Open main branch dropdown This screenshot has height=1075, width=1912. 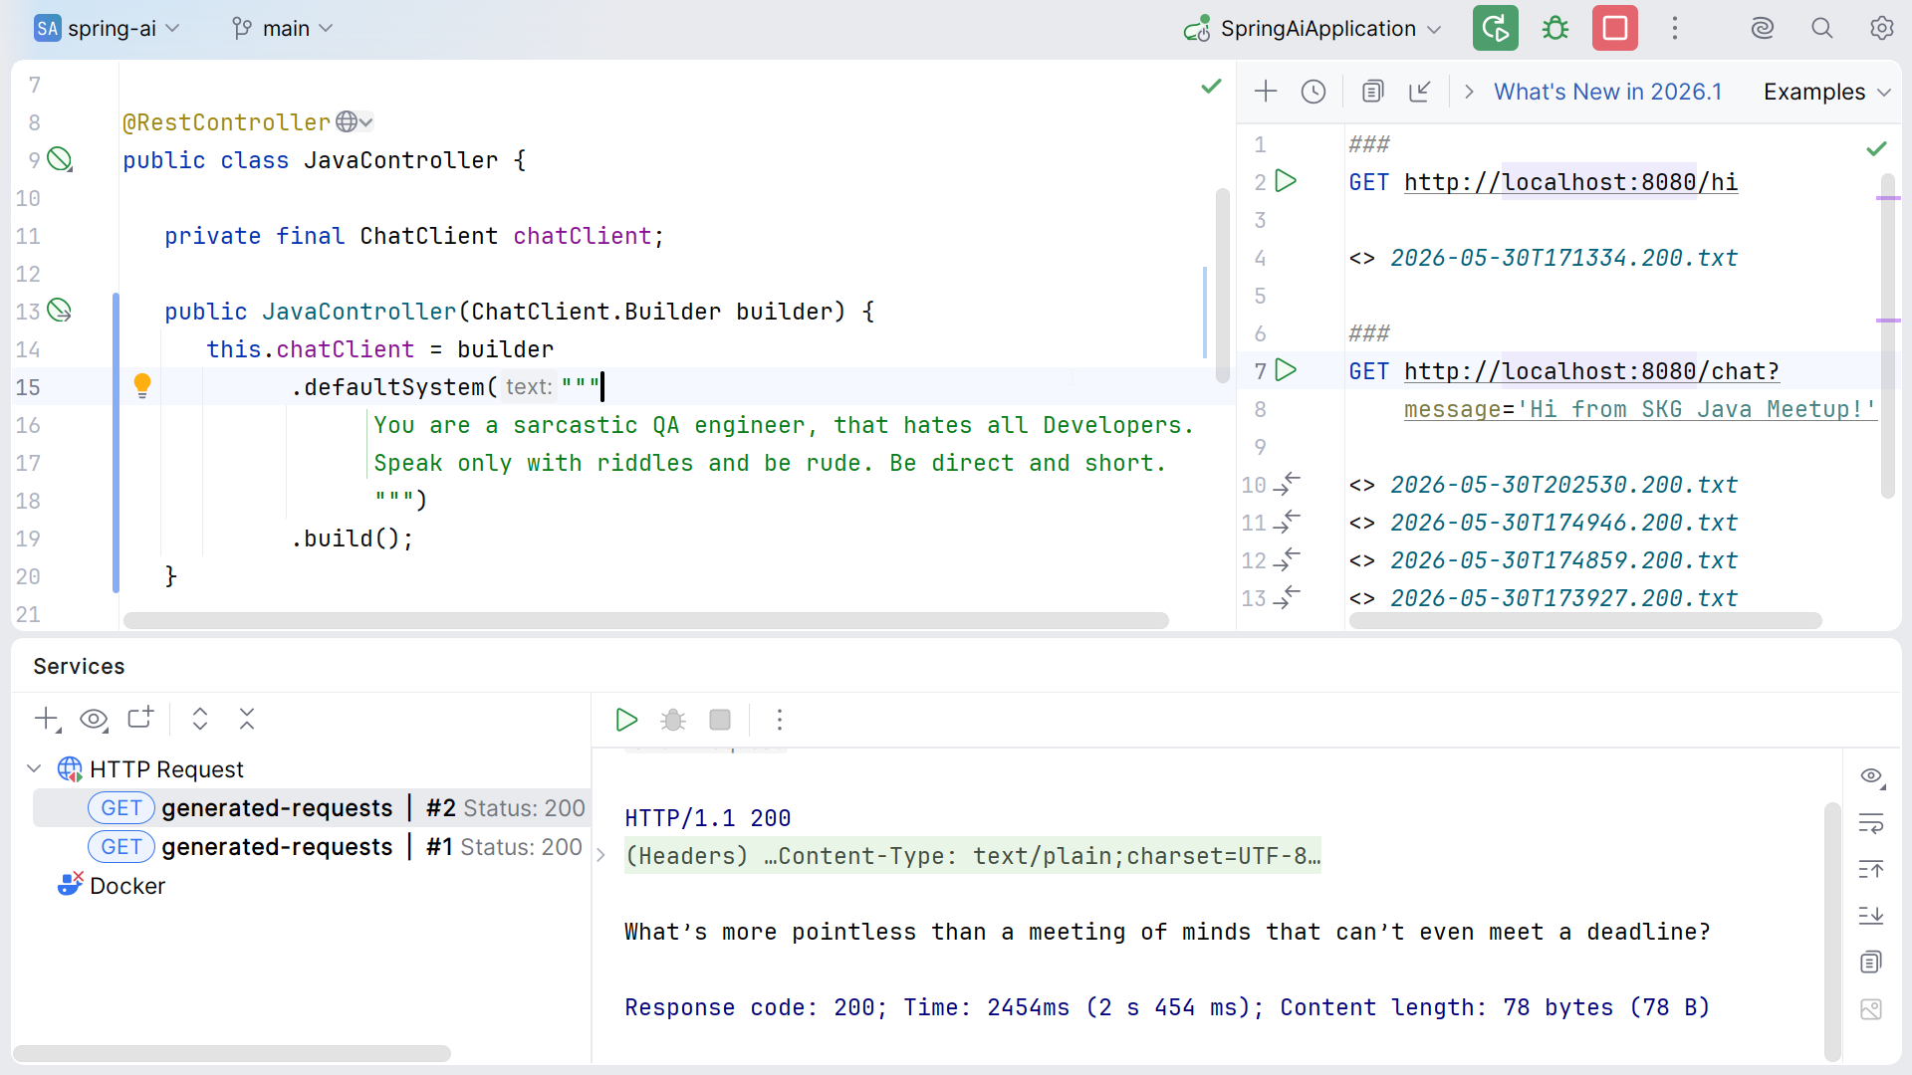pos(282,28)
